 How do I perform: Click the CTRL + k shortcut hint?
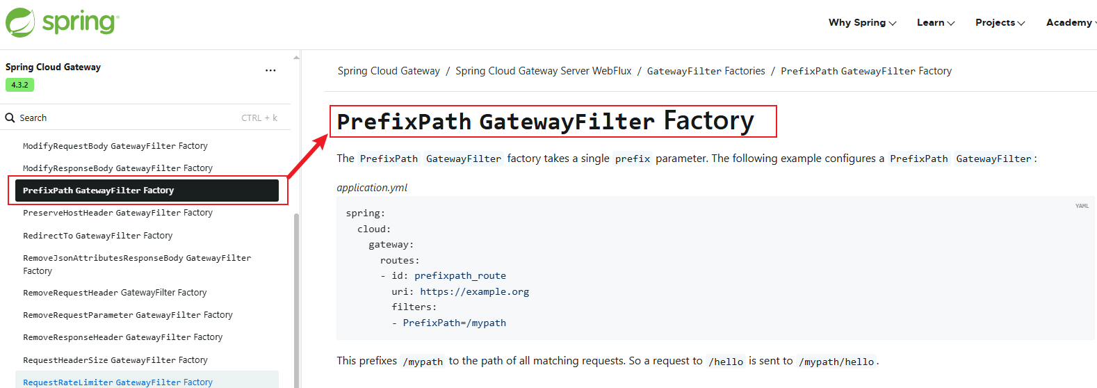pos(259,118)
